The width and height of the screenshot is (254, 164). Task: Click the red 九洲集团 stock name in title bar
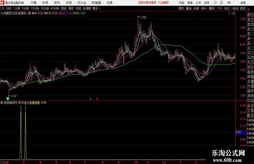click(163, 3)
